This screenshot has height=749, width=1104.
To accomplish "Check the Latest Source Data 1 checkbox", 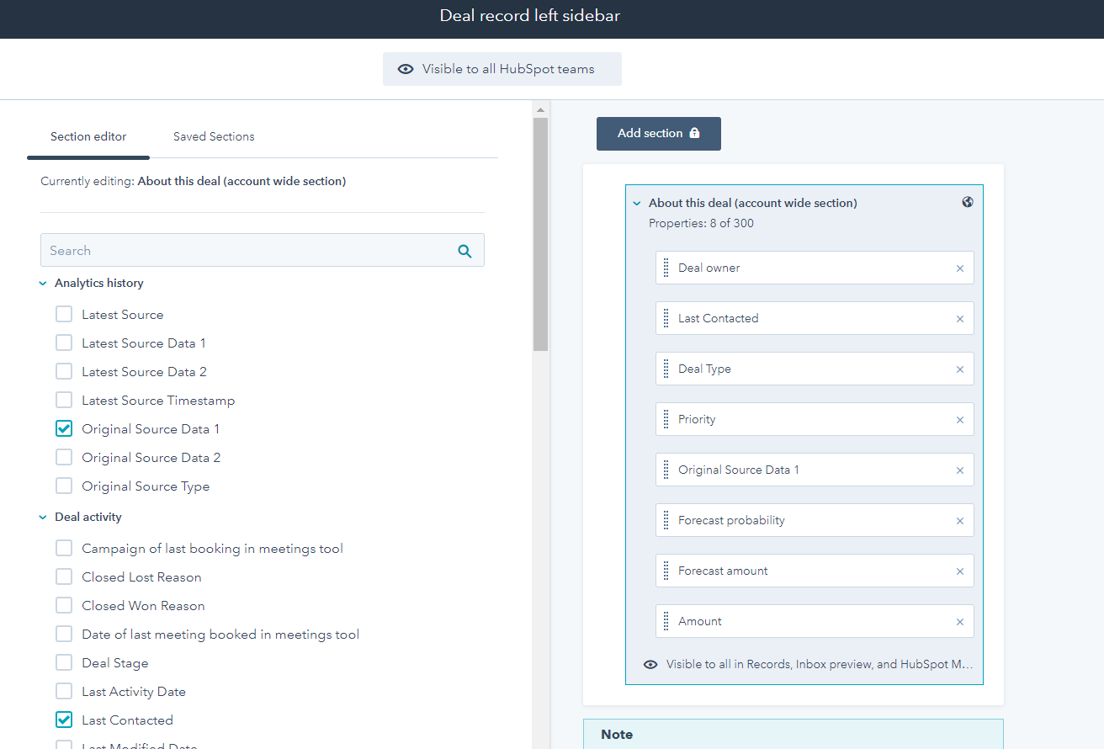I will 64,343.
